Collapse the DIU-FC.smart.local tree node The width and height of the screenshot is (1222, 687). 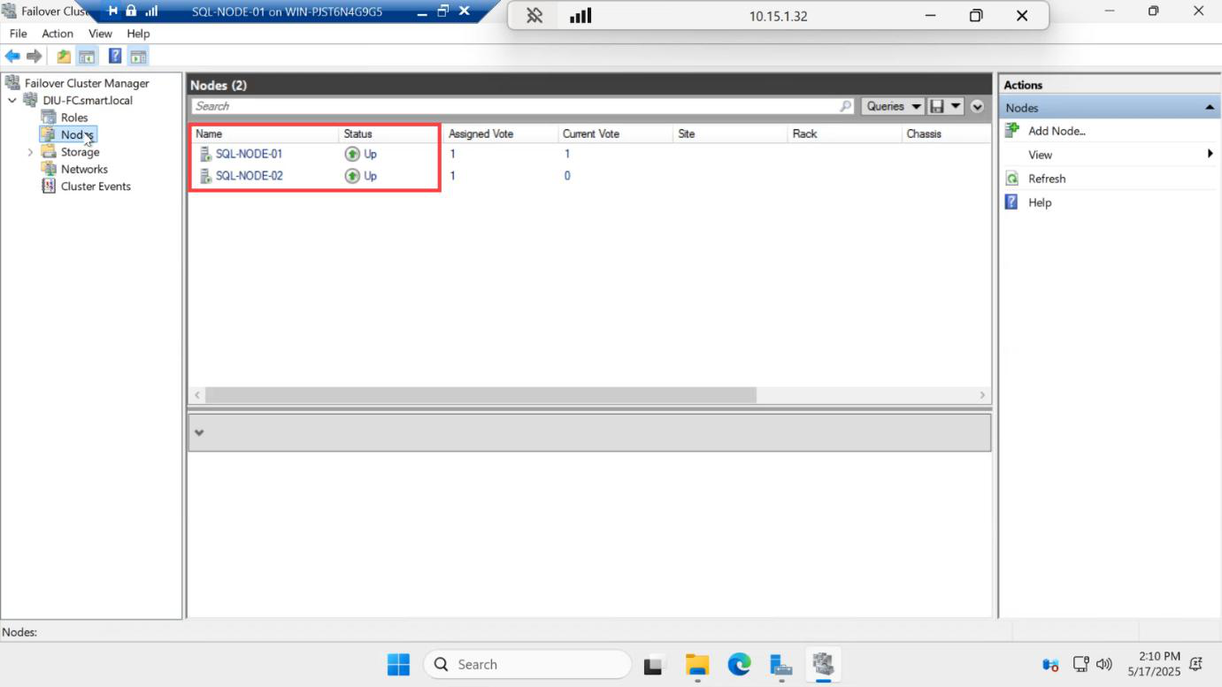click(12, 100)
